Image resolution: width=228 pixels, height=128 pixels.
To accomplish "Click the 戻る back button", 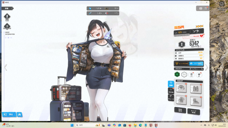I will (x=9, y=114).
